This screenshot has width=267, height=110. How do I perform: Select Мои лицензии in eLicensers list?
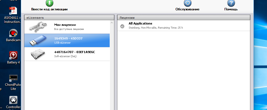pos(67,27)
